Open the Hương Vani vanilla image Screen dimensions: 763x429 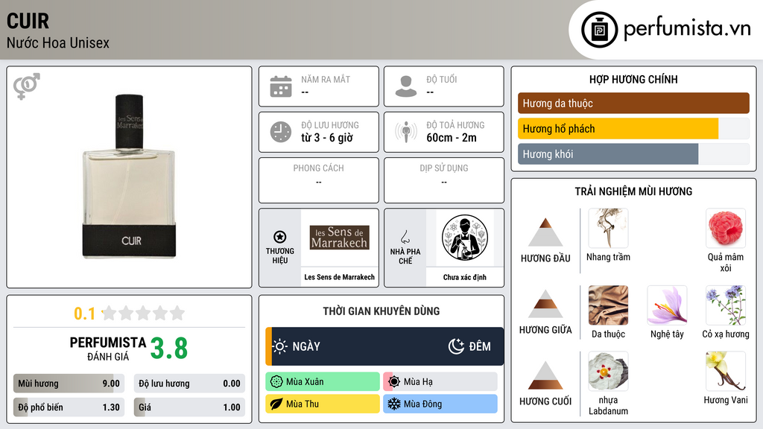726,371
